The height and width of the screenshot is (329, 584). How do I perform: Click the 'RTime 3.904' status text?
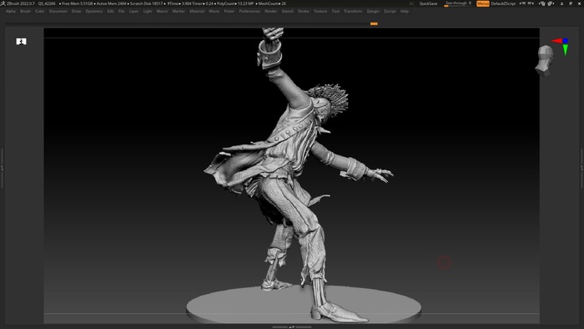(x=179, y=3)
